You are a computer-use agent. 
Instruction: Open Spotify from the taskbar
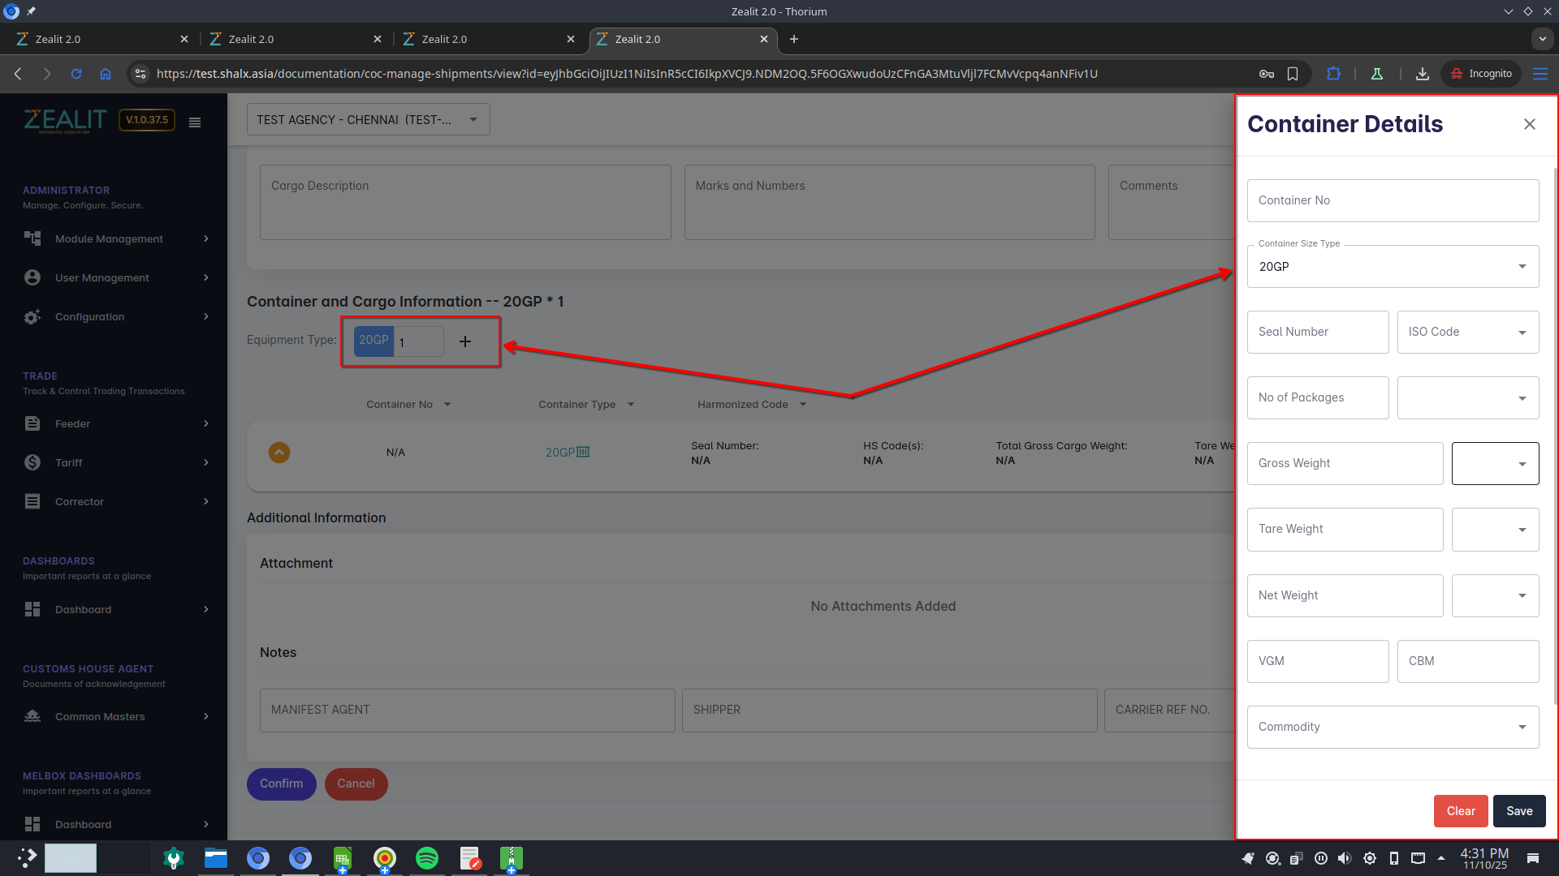[x=427, y=858]
